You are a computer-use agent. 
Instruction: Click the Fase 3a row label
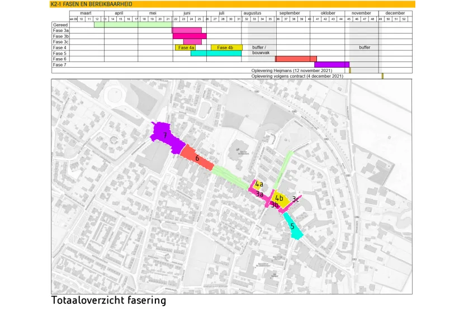(x=60, y=30)
